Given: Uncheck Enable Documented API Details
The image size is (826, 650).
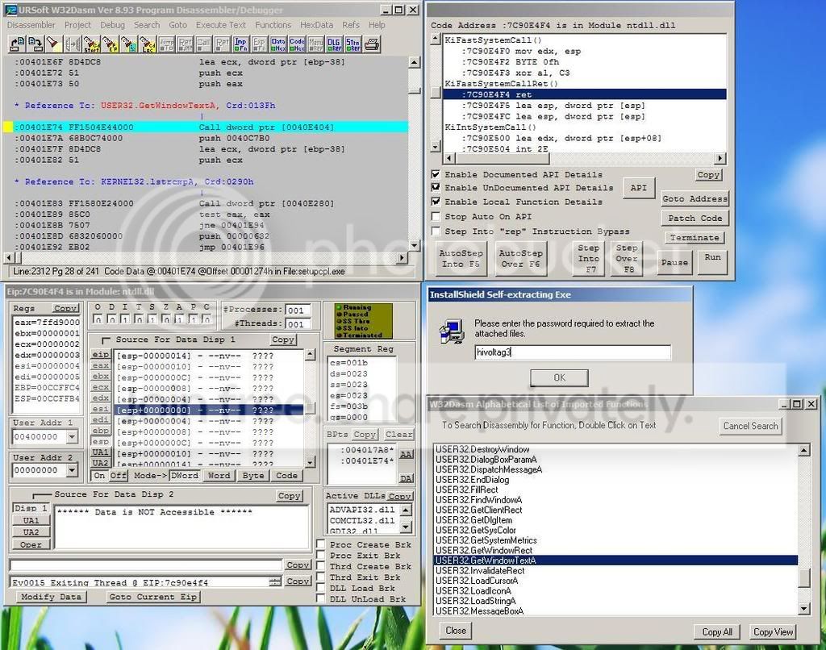Looking at the screenshot, I should [436, 174].
